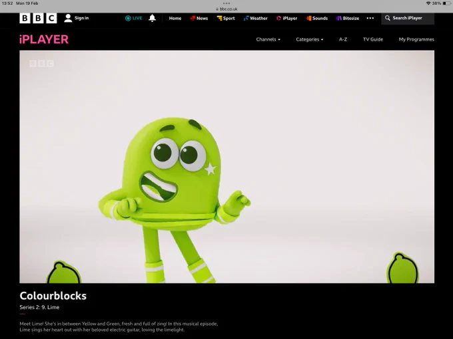Click the Search iPlayer field

point(408,18)
